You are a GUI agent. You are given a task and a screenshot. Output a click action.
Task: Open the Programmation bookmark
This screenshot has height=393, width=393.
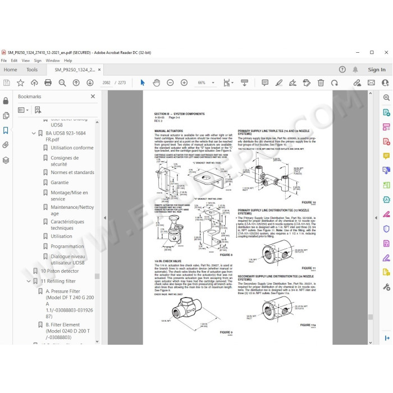point(67,246)
